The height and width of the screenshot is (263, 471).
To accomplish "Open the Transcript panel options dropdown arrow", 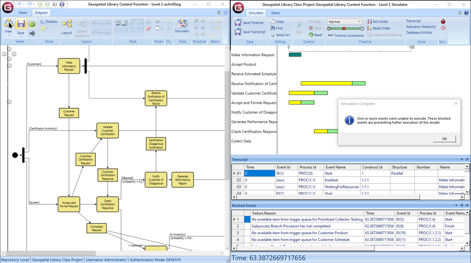I will tap(461, 160).
